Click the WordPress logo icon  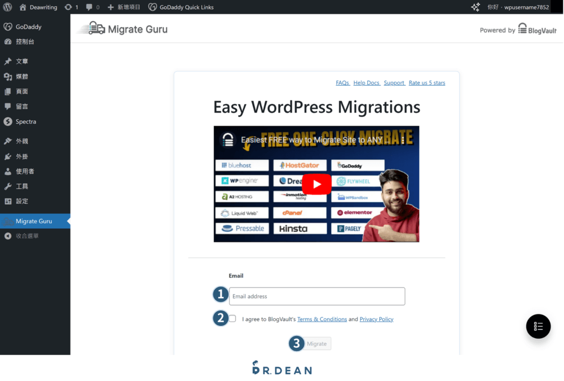[7, 7]
